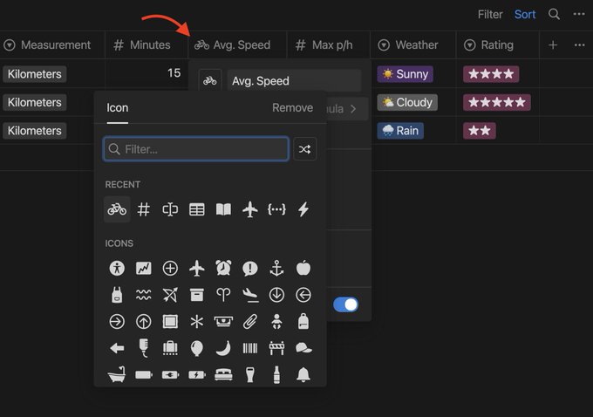Open the Measurement column header

pyautogui.click(x=52, y=45)
